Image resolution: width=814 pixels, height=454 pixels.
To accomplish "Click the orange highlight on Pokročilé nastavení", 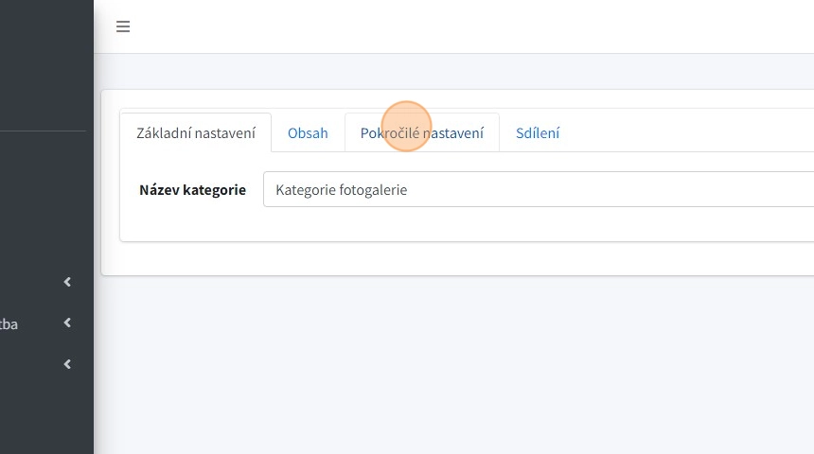I will 407,126.
